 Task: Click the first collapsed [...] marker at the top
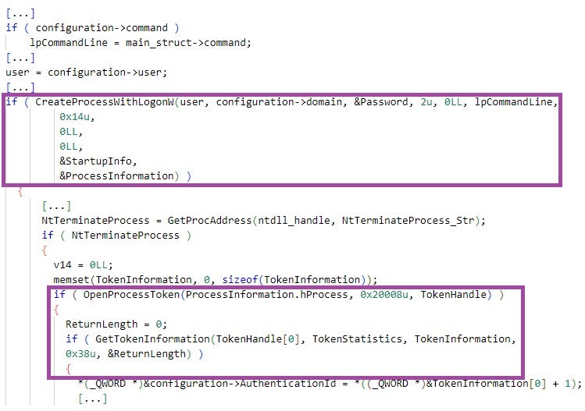tap(20, 13)
